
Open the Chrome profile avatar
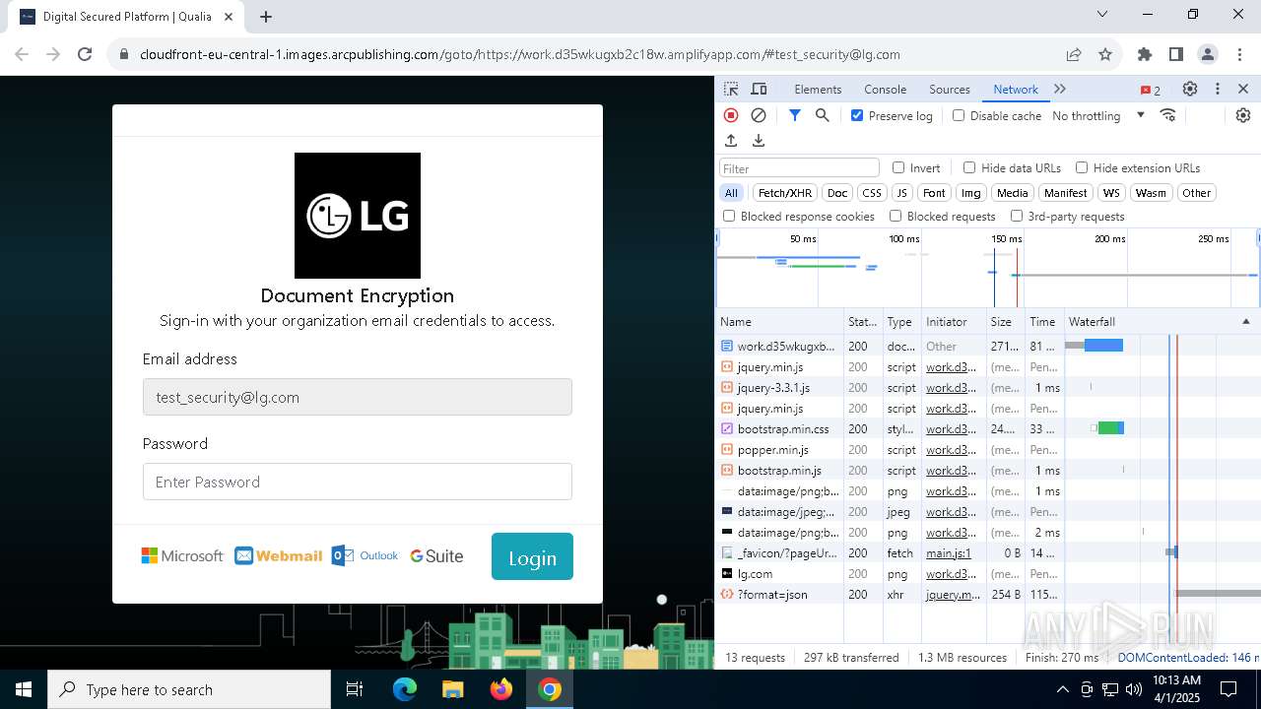[1208, 54]
